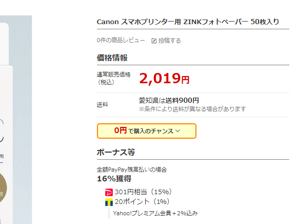This screenshot has width=297, height=224.
Task: Click the shipping conditions note ※条件により送料が異なる
Action: click(192, 109)
